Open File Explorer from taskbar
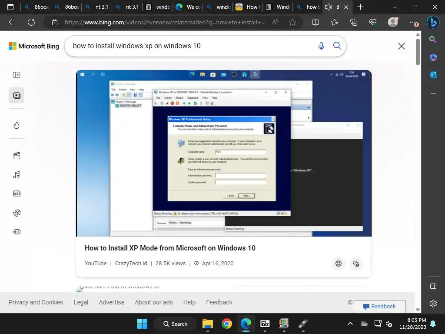The image size is (445, 334). point(207,324)
